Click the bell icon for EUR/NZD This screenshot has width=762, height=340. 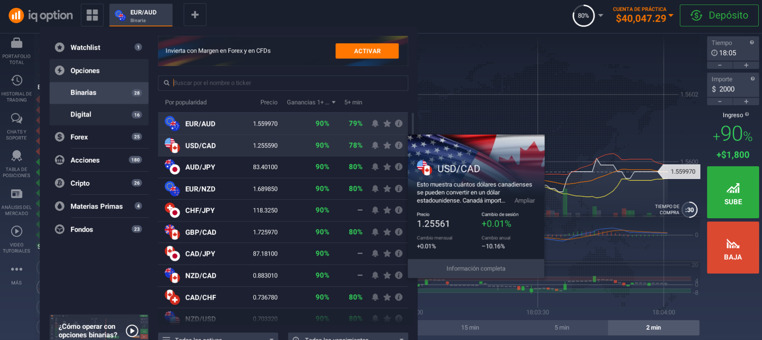(375, 189)
